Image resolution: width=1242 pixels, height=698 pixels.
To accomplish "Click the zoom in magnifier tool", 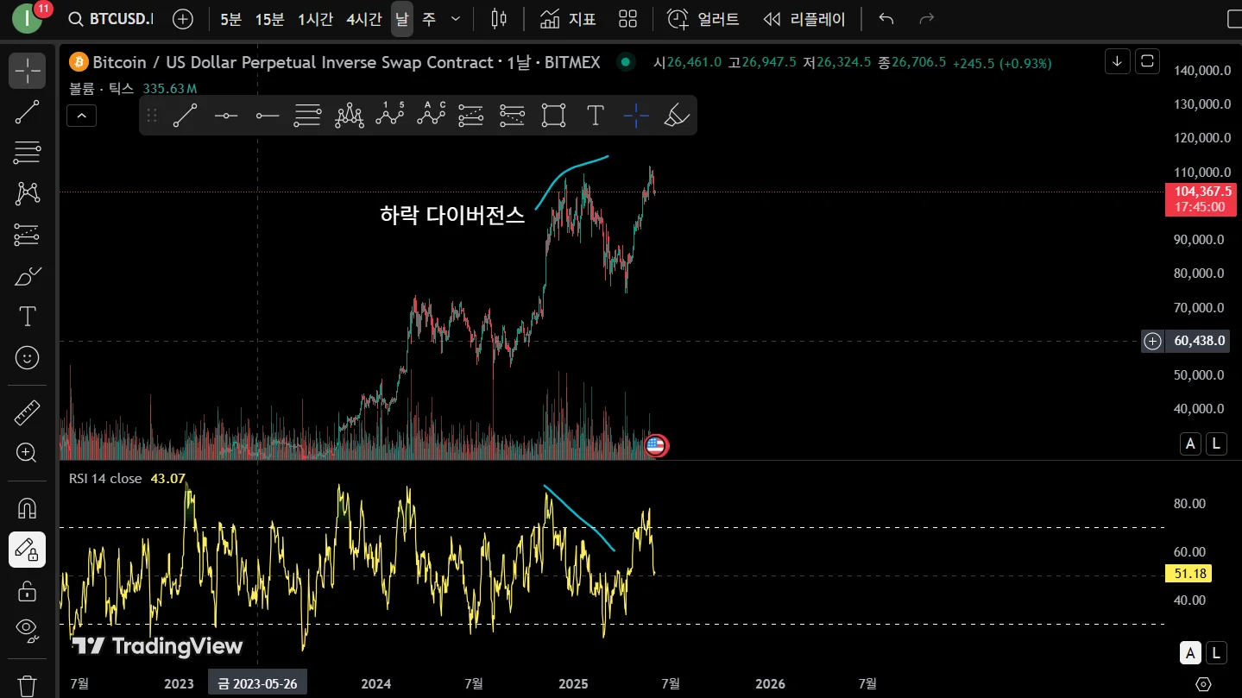I will [27, 452].
